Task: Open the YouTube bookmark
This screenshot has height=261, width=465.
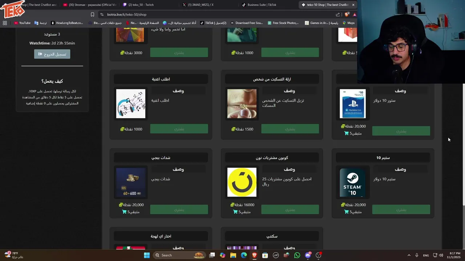Action: [x=22, y=23]
